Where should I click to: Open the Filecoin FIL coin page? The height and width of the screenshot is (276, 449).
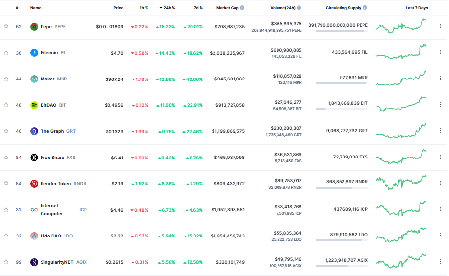point(54,53)
